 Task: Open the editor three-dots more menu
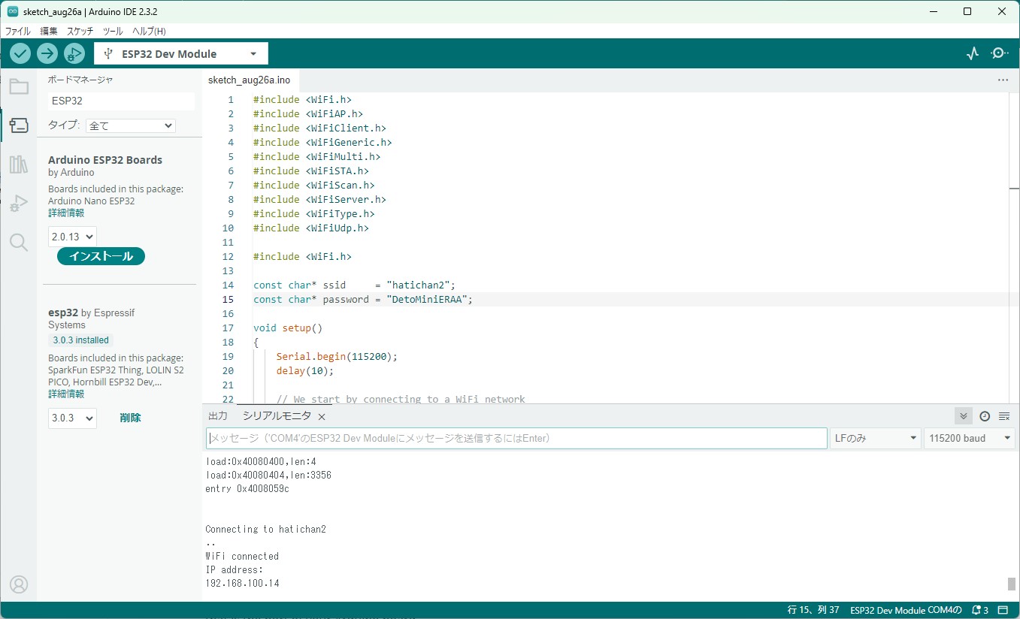tap(1003, 80)
